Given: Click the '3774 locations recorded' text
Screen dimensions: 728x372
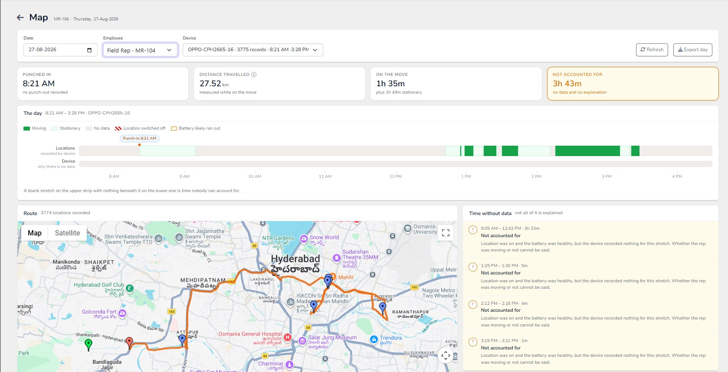Looking at the screenshot, I should (x=66, y=213).
